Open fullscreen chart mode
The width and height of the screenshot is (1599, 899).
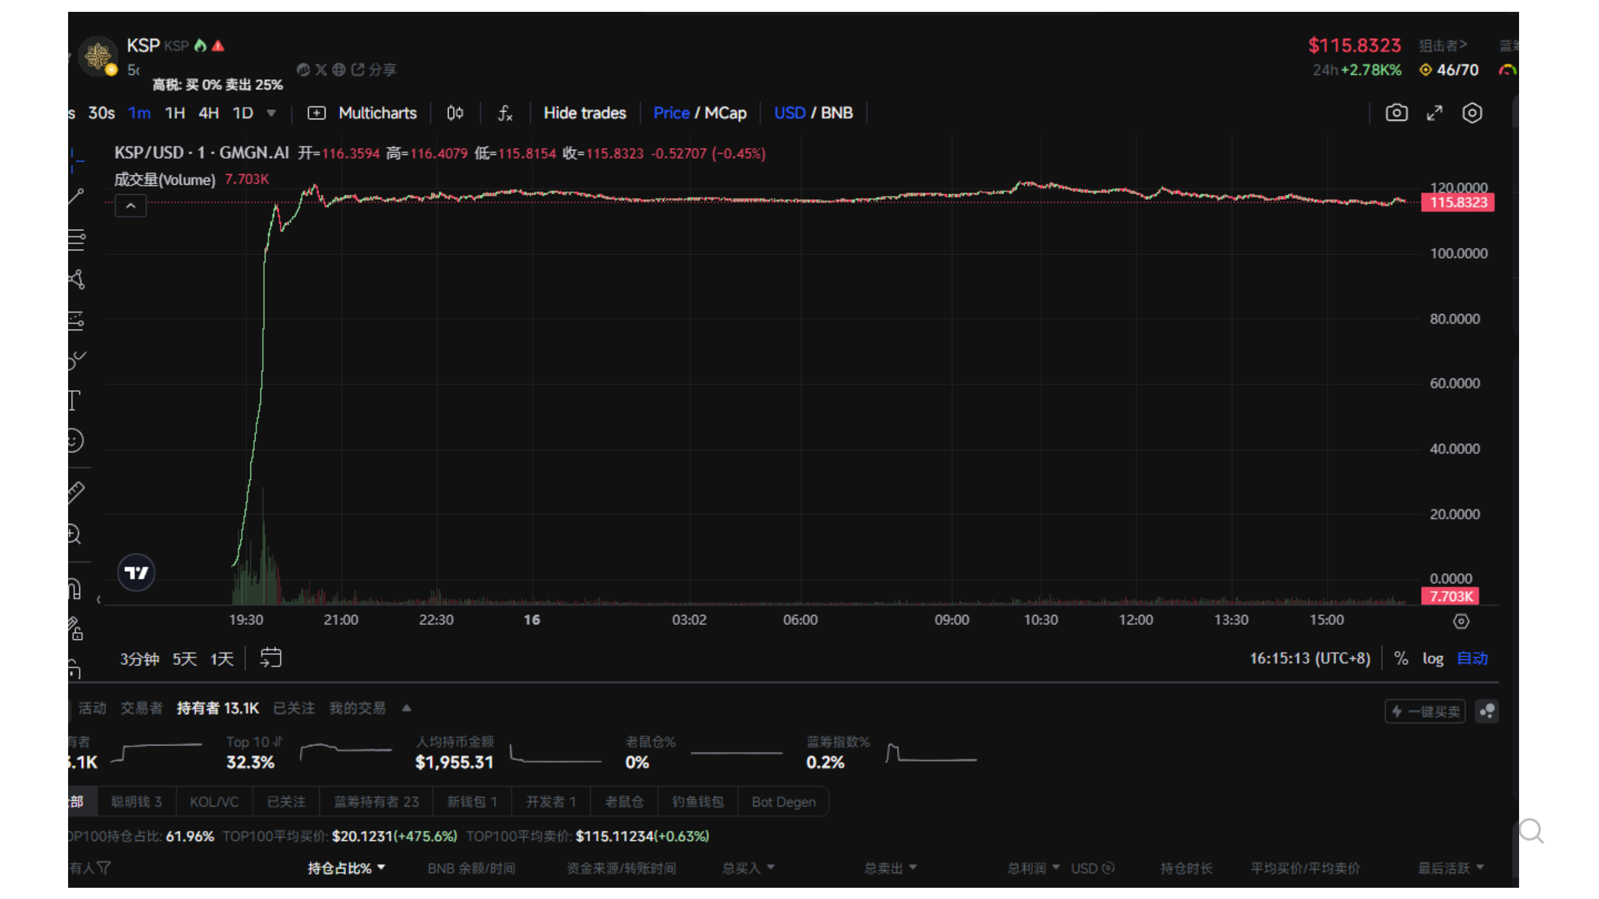(x=1434, y=113)
